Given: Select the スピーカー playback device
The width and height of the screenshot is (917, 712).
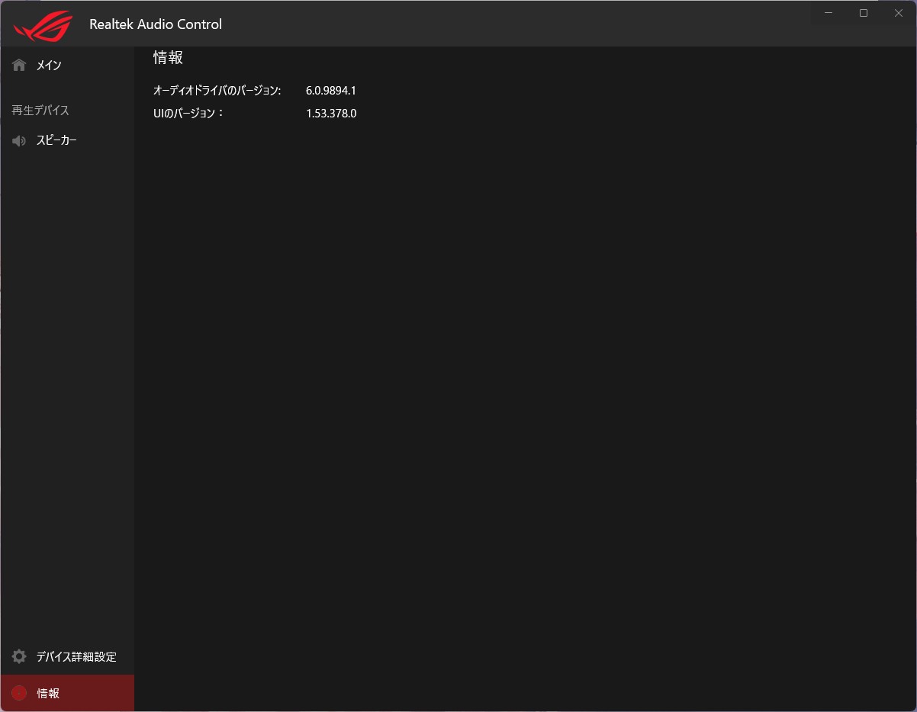Looking at the screenshot, I should [x=56, y=141].
